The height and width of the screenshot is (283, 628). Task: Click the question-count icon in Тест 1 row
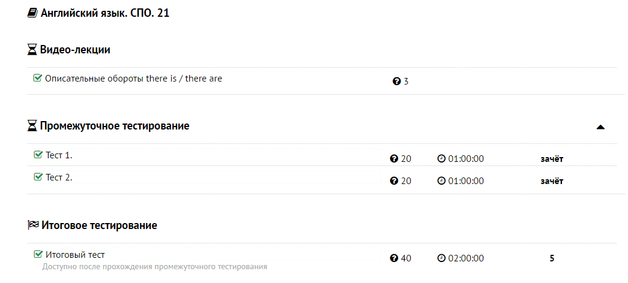point(394,159)
